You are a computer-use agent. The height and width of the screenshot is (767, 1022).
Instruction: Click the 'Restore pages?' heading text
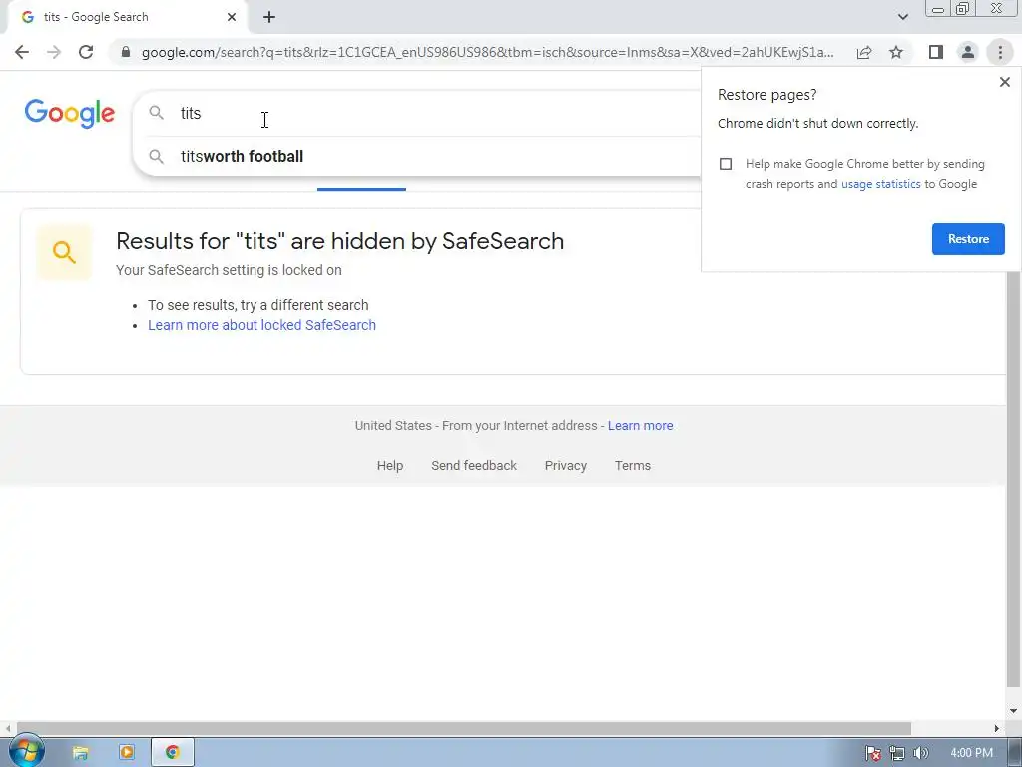[x=766, y=95]
